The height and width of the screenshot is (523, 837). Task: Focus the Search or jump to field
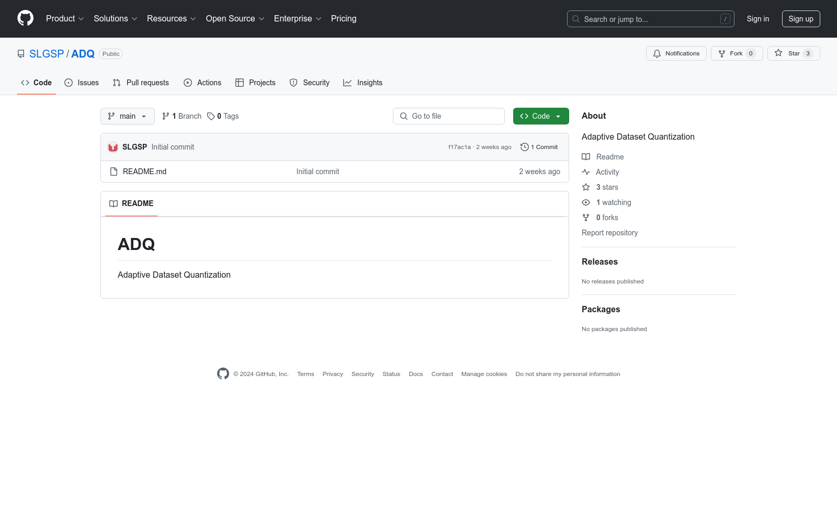(x=651, y=19)
